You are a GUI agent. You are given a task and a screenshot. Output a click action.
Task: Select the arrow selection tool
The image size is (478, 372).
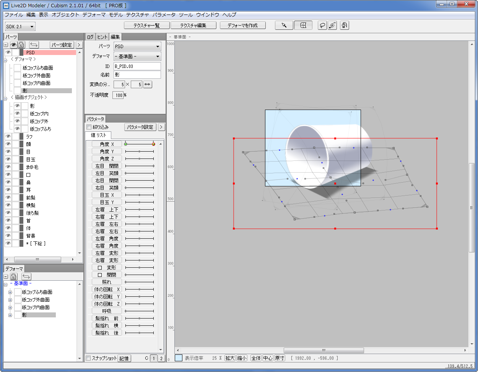click(x=284, y=25)
